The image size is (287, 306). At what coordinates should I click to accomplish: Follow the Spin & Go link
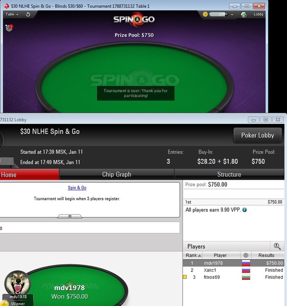click(77, 188)
